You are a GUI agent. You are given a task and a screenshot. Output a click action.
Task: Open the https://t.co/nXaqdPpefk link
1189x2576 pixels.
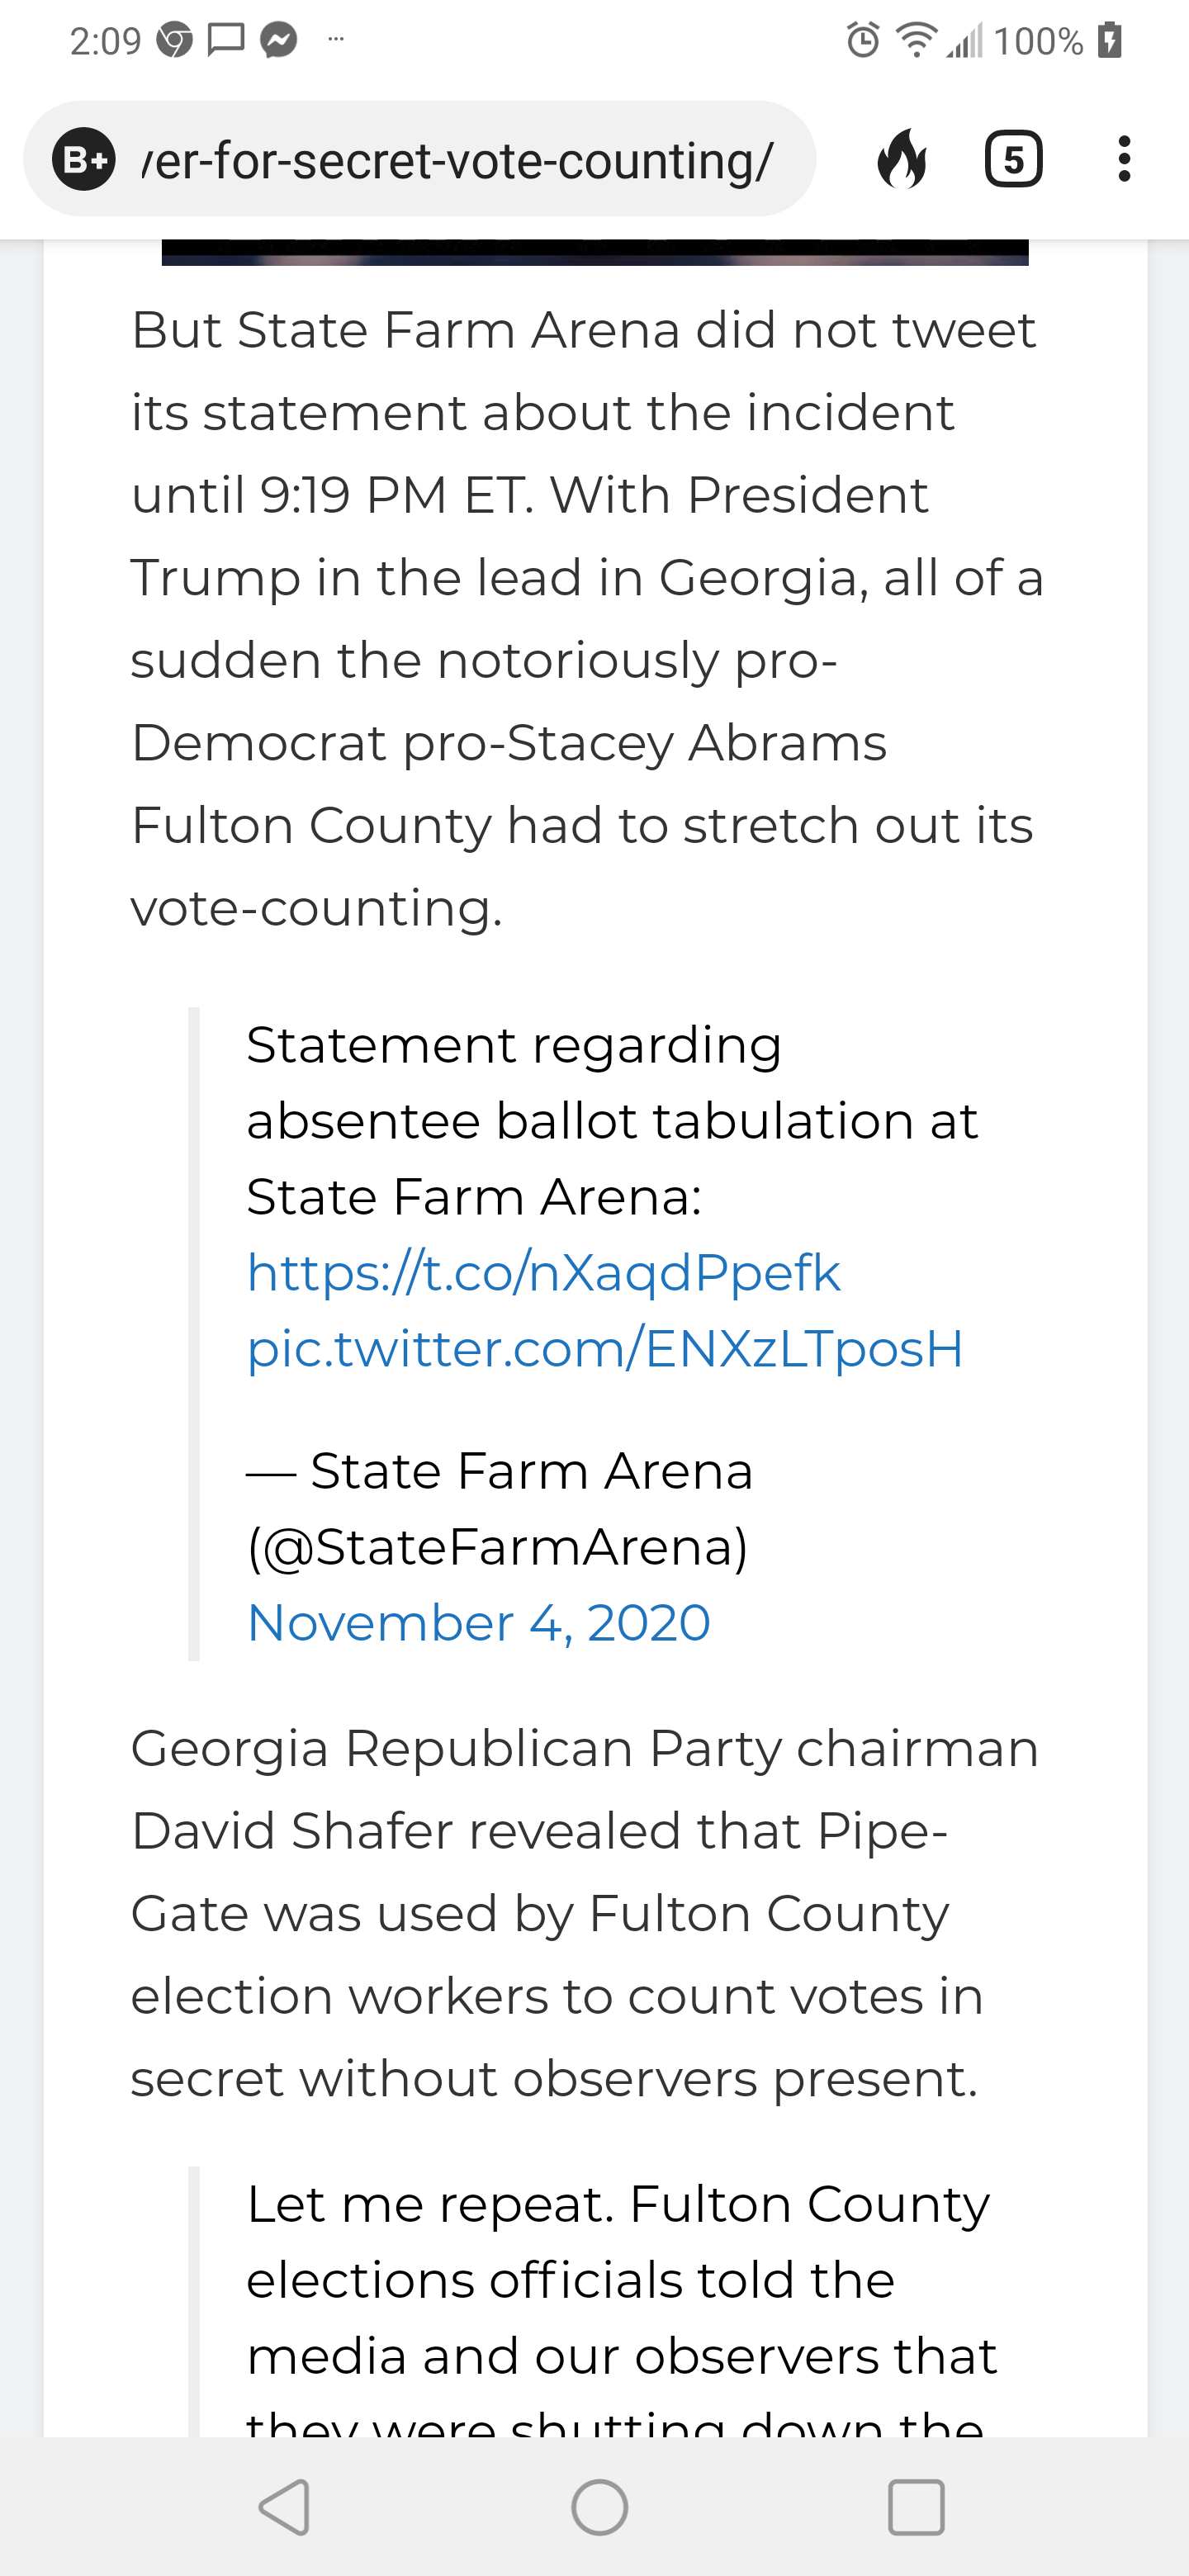pos(543,1272)
